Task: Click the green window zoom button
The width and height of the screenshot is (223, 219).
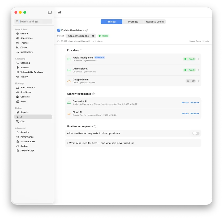Action: point(25,12)
